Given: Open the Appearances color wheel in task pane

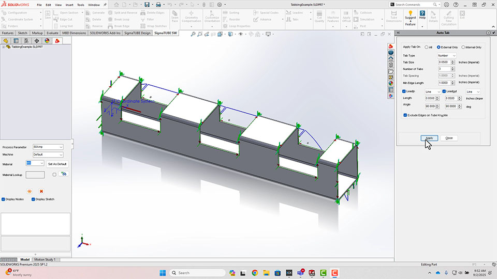Looking at the screenshot, I should (x=391, y=83).
